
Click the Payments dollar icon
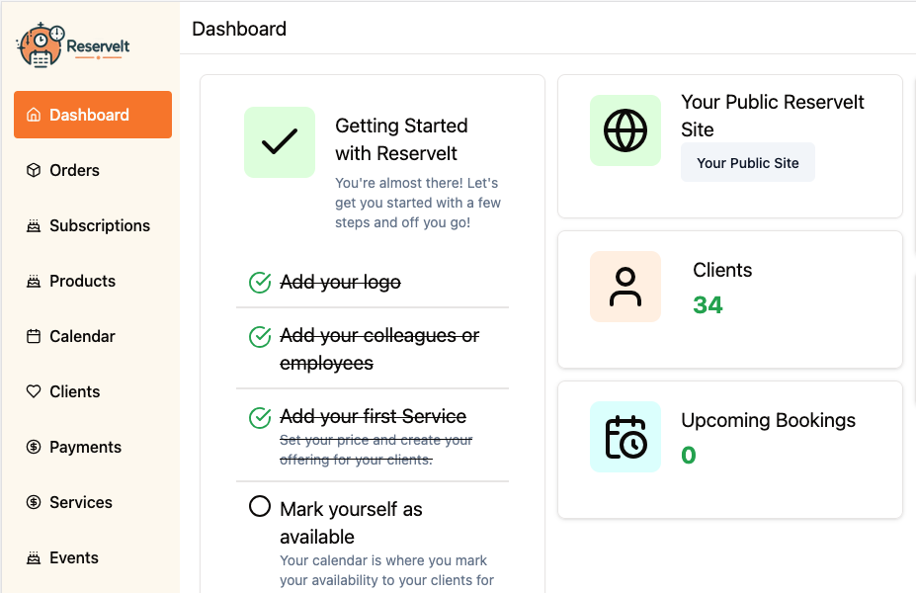[33, 447]
